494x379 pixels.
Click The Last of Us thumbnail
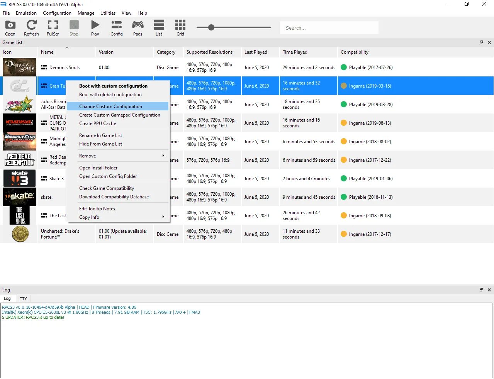(x=19, y=215)
